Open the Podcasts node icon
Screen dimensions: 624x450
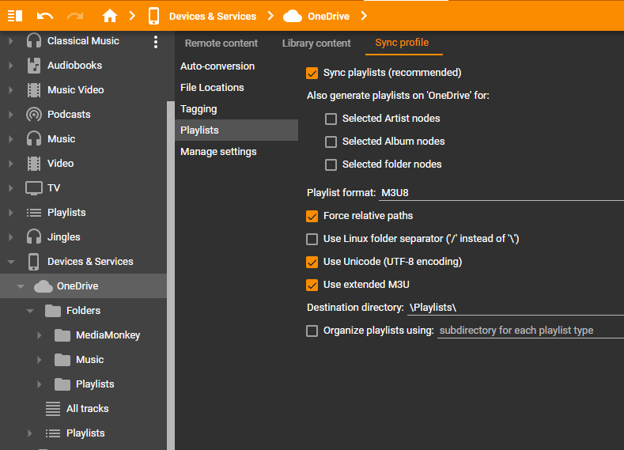click(34, 115)
